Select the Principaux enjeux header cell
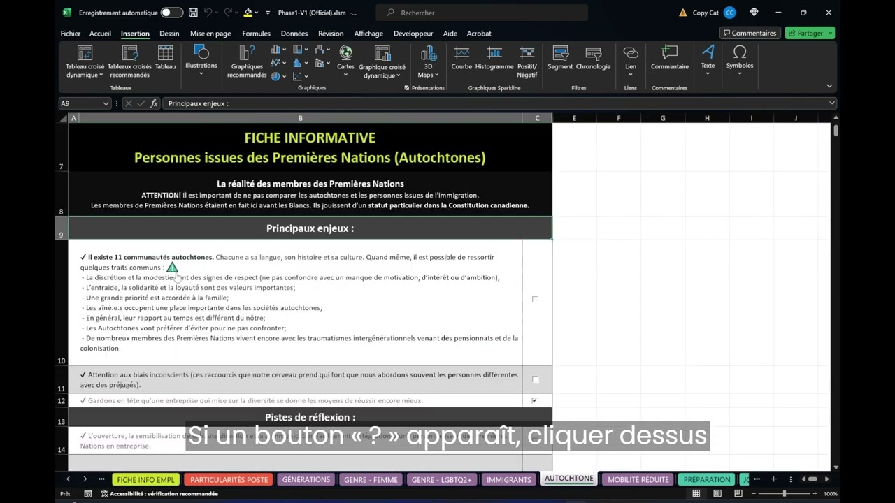 (310, 228)
